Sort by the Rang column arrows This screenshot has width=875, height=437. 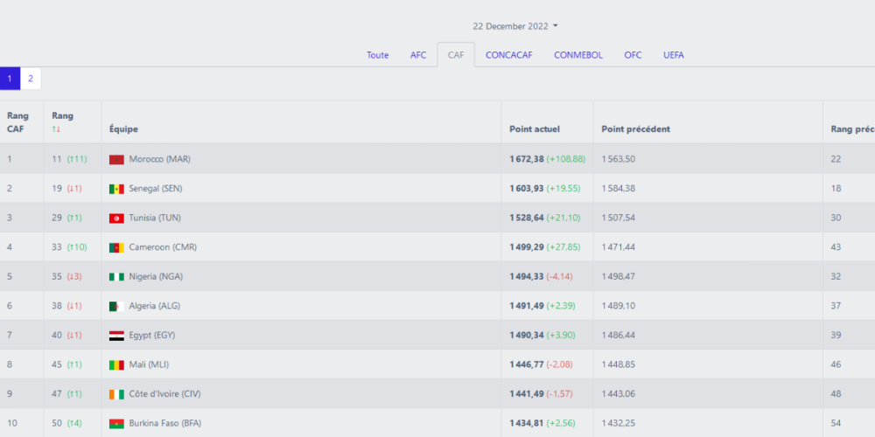pyautogui.click(x=56, y=129)
